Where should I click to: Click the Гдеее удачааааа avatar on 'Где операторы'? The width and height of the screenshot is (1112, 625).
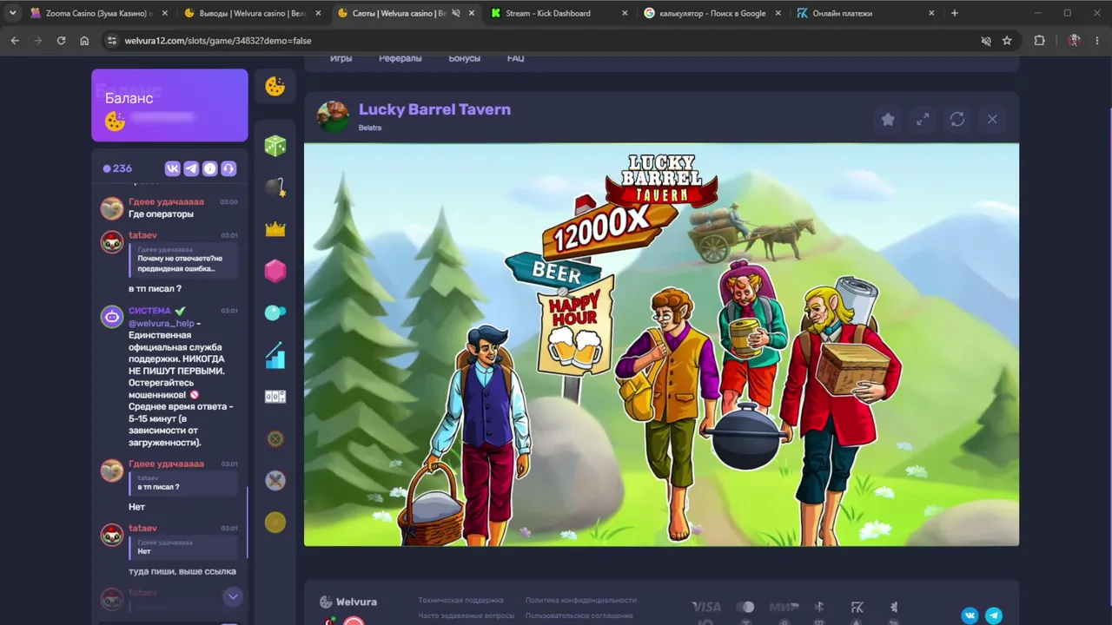[112, 208]
